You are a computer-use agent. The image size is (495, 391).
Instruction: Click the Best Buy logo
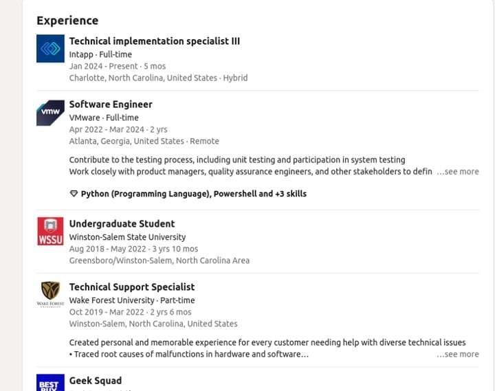point(50,383)
